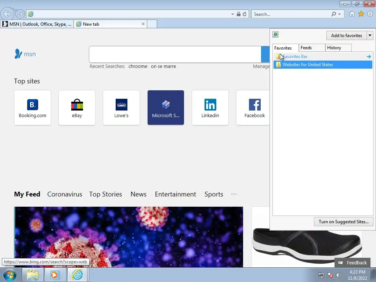Switch to the Feeds panel tab
The width and height of the screenshot is (376, 282).
(312, 48)
